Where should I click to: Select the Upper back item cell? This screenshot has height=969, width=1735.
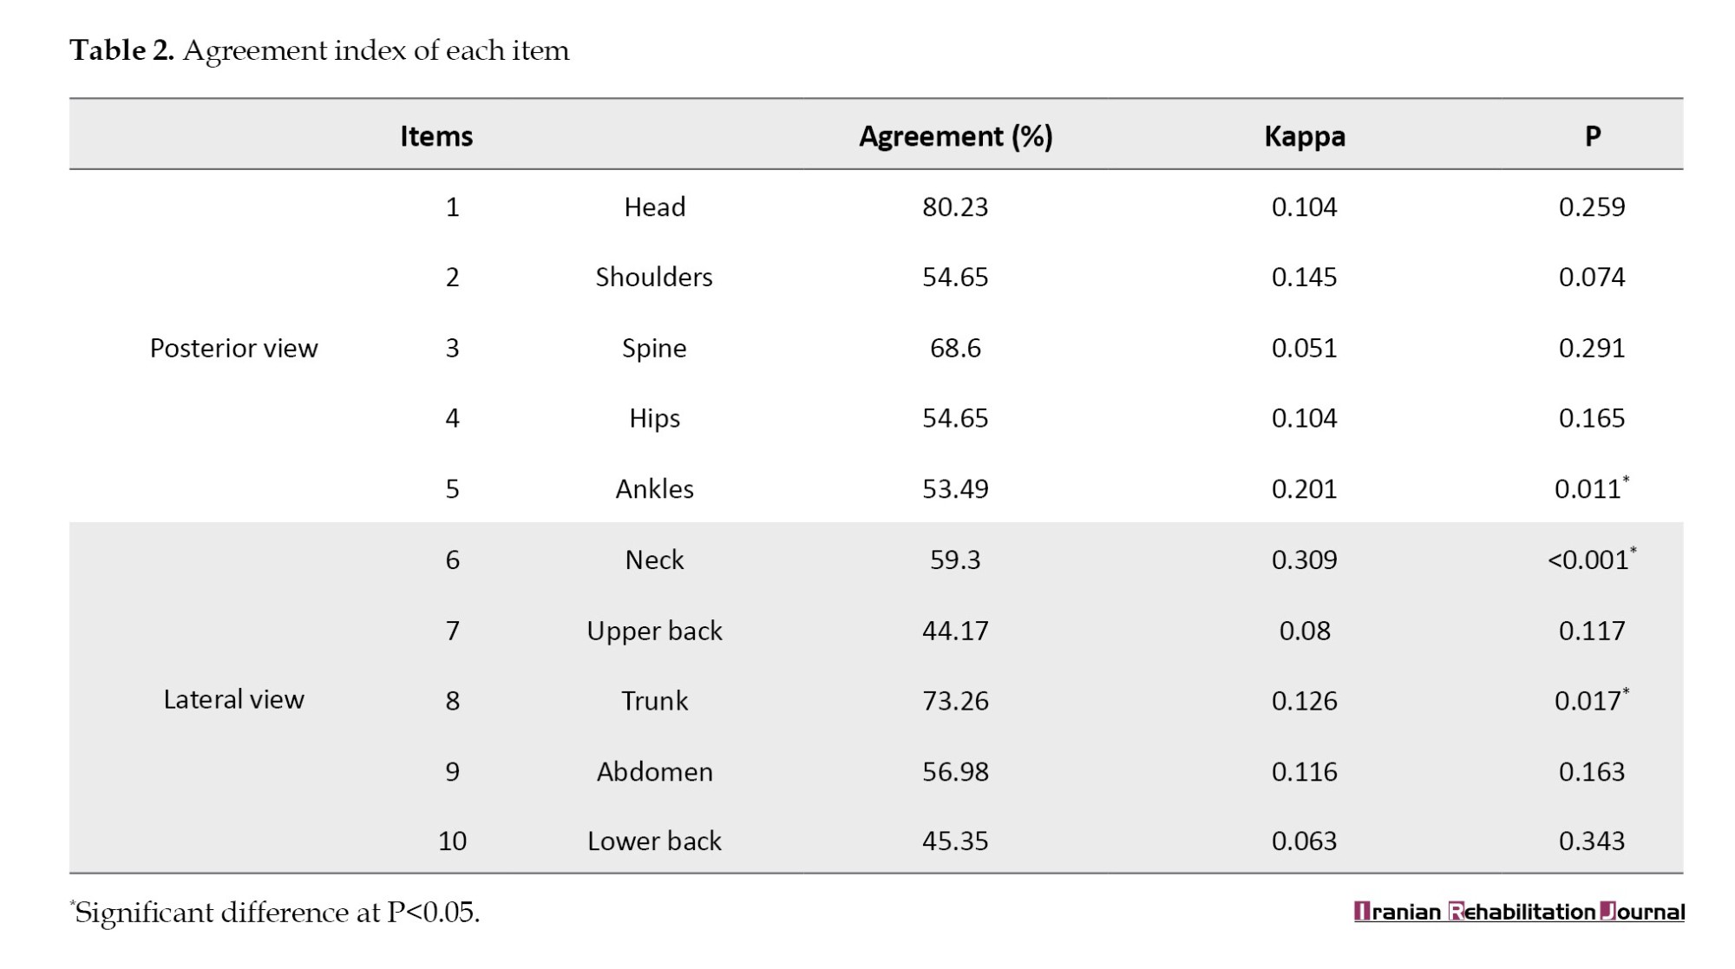coord(654,631)
